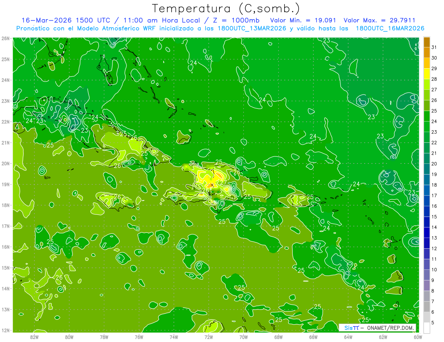444x342 pixels.
Task: Select the bright yellow legend swatch between 28 and 29
Action: tap(427, 74)
